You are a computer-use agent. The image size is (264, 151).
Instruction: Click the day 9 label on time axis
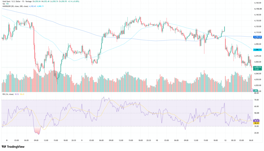[x=82, y=140]
